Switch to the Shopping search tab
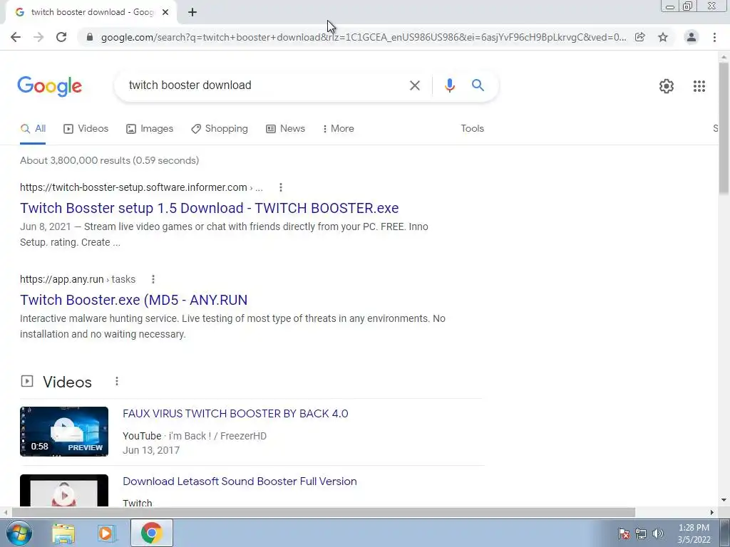The width and height of the screenshot is (730, 547). coord(220,129)
